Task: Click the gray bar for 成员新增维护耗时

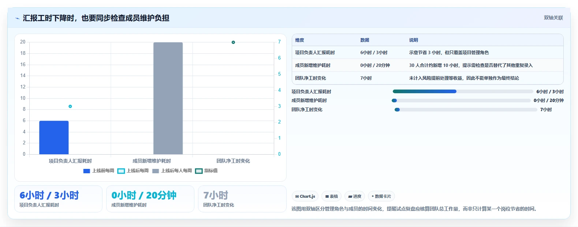Action: (x=168, y=98)
